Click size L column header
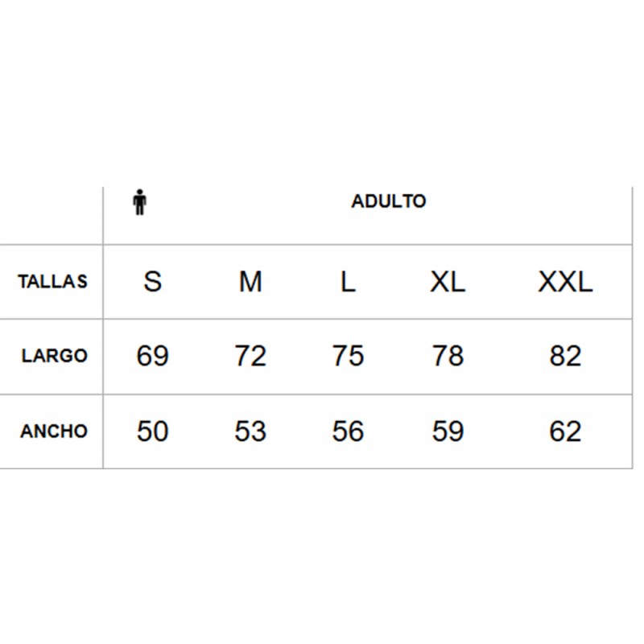Viewport: 644px width, 644px height. click(348, 282)
